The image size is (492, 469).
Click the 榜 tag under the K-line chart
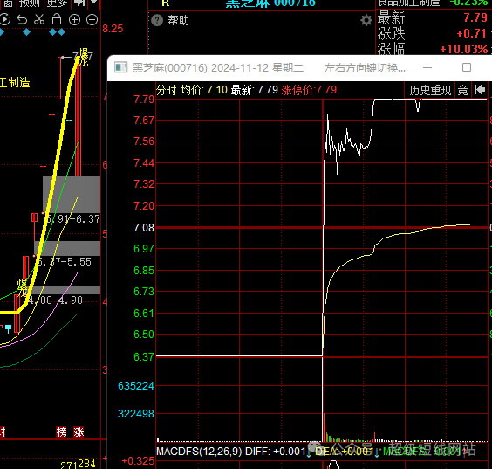click(x=61, y=432)
